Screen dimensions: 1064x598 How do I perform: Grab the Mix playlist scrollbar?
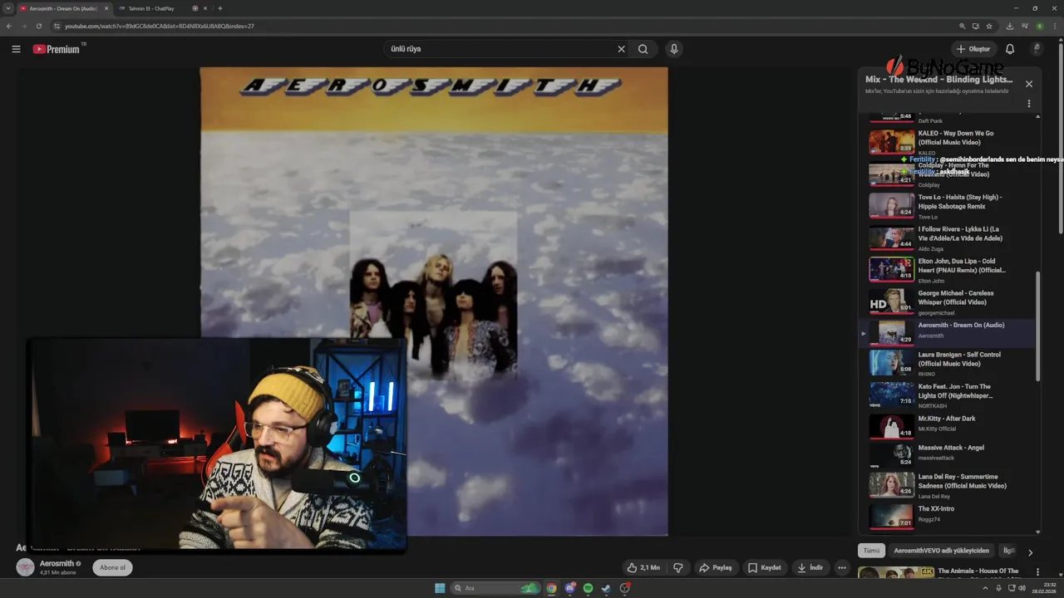click(x=1037, y=326)
